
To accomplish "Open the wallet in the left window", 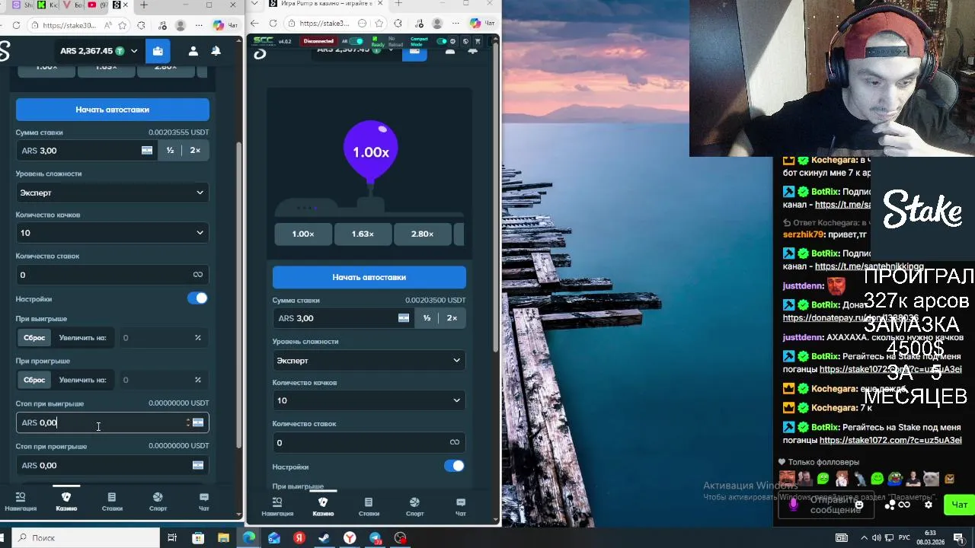I will coord(158,51).
